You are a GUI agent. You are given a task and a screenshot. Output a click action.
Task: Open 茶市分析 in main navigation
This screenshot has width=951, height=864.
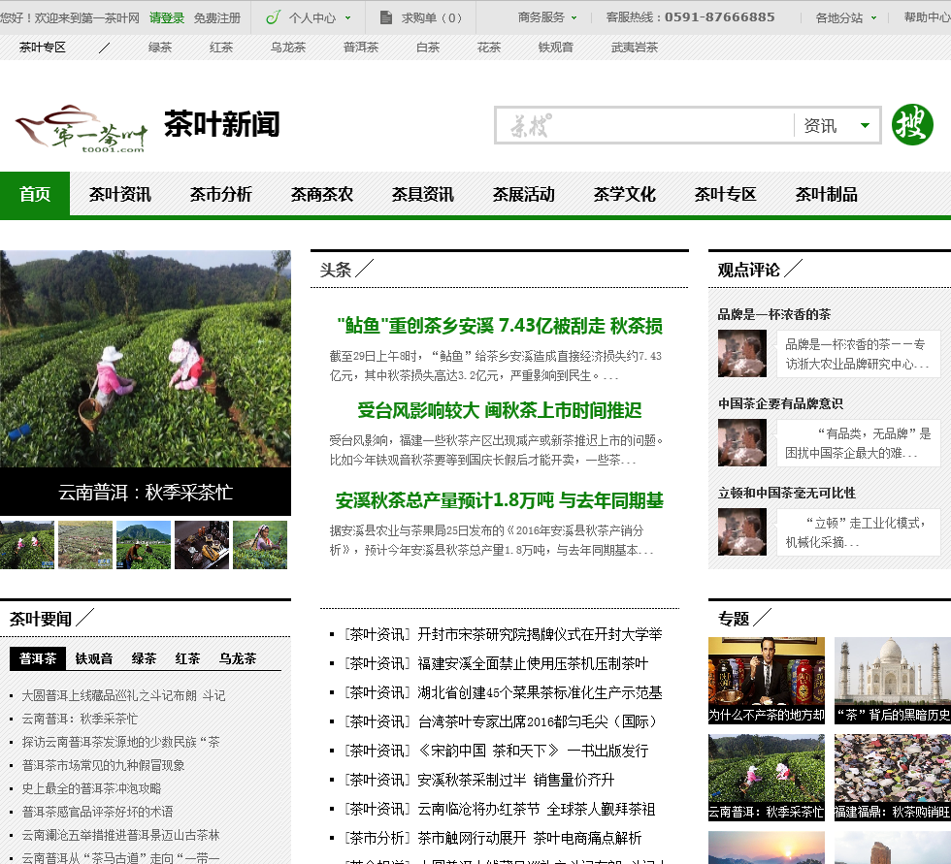pyautogui.click(x=221, y=194)
